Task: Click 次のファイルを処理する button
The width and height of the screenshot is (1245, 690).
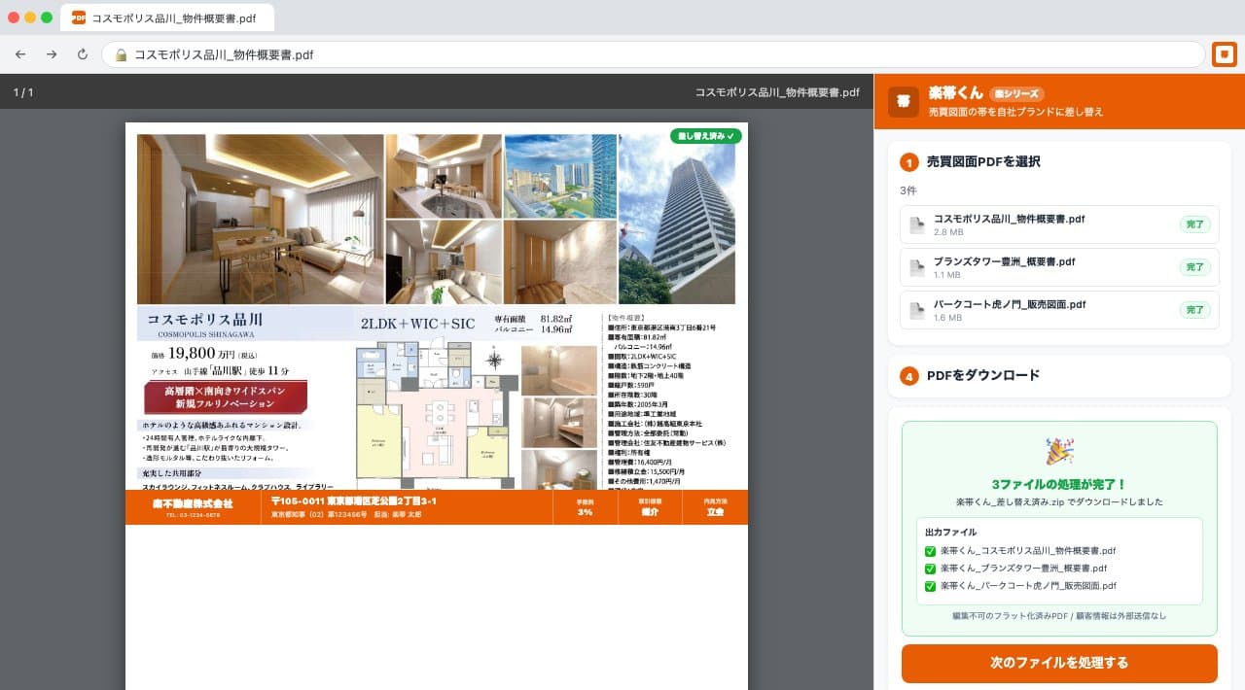Action: point(1059,663)
